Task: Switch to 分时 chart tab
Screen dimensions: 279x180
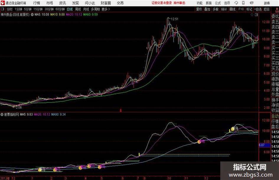Action: click(x=10, y=9)
